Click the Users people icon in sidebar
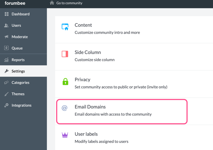The image size is (213, 150). click(x=6, y=25)
